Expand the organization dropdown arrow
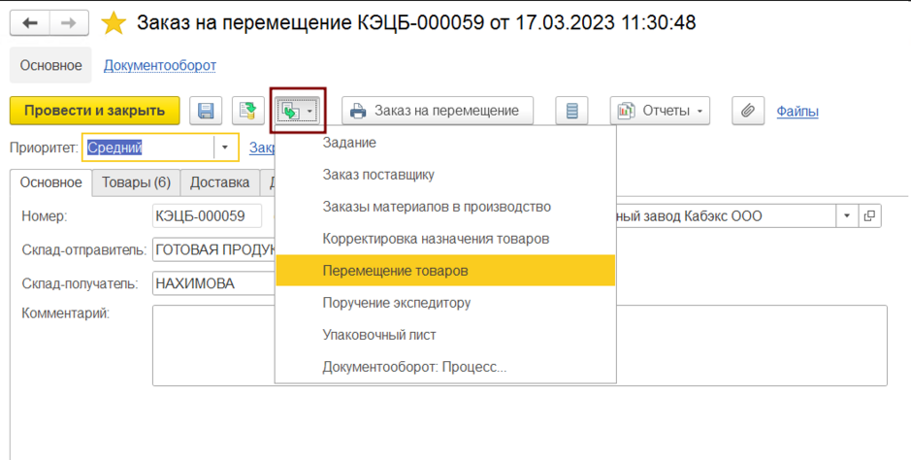The height and width of the screenshot is (460, 911). 847,216
